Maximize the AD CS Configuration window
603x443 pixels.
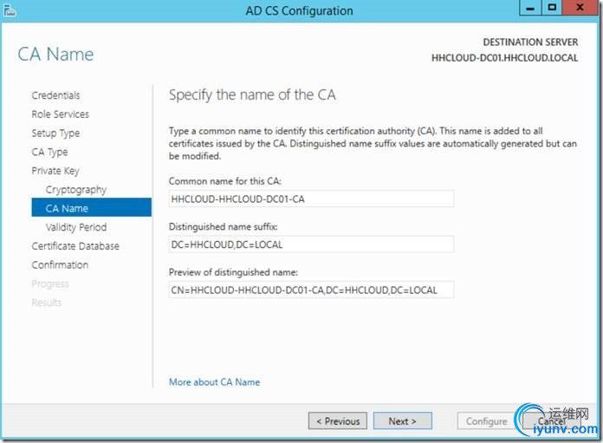tap(553, 8)
